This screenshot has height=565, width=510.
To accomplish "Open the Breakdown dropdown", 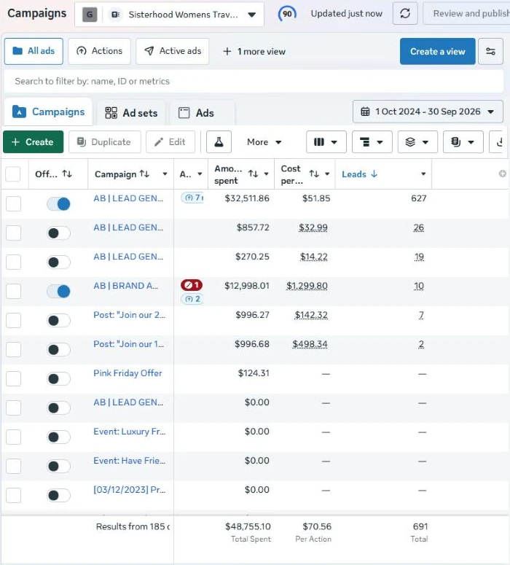I will (x=372, y=142).
